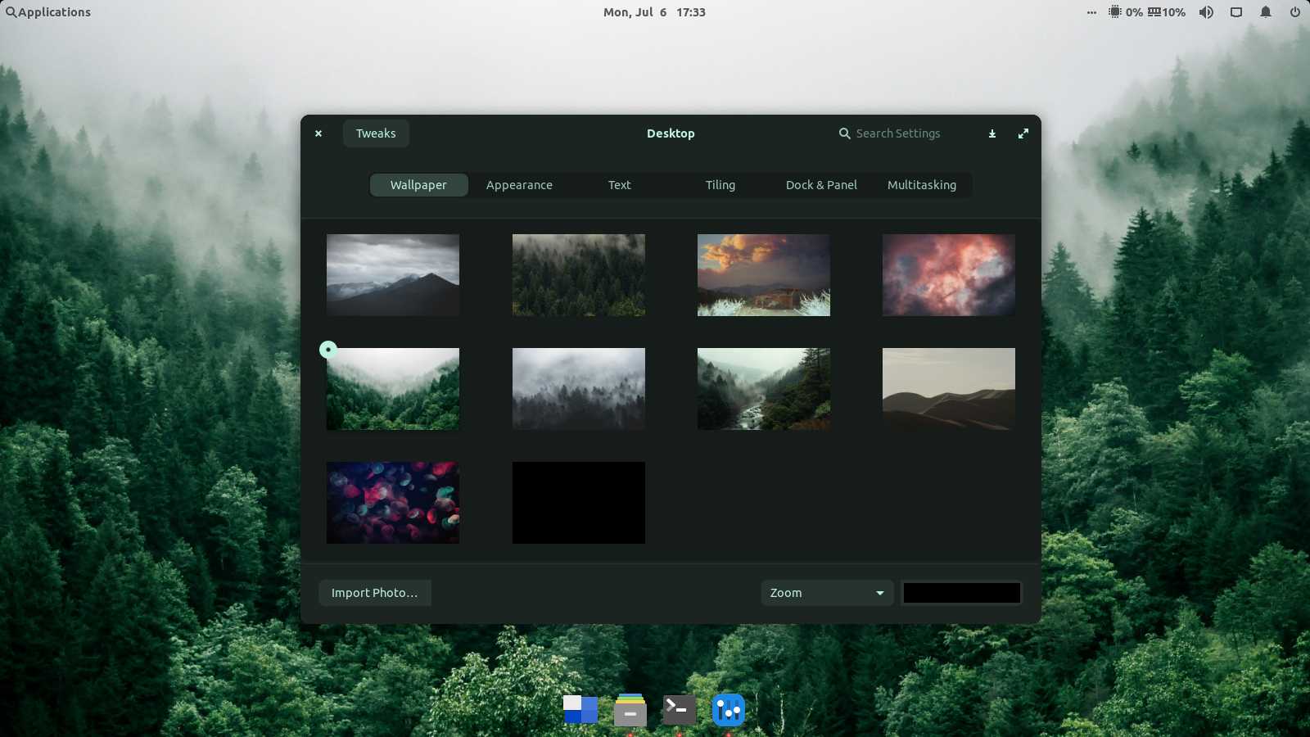Switch to the Dock & Panel tab
This screenshot has height=737, width=1310.
tap(821, 185)
